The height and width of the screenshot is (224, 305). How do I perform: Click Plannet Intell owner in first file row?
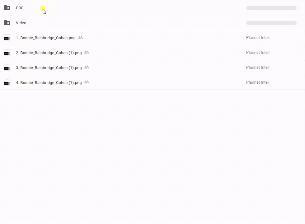tap(258, 38)
